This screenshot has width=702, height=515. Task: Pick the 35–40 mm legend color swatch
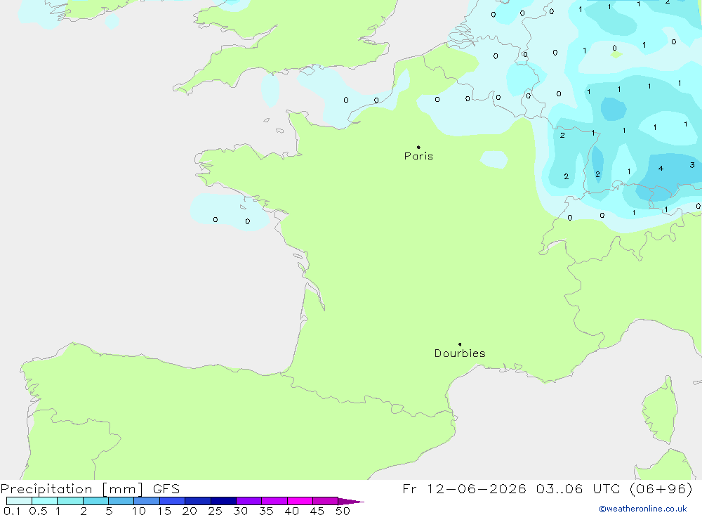click(274, 501)
